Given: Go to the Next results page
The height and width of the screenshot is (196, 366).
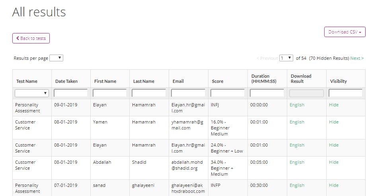Looking at the screenshot, I should pos(357,58).
